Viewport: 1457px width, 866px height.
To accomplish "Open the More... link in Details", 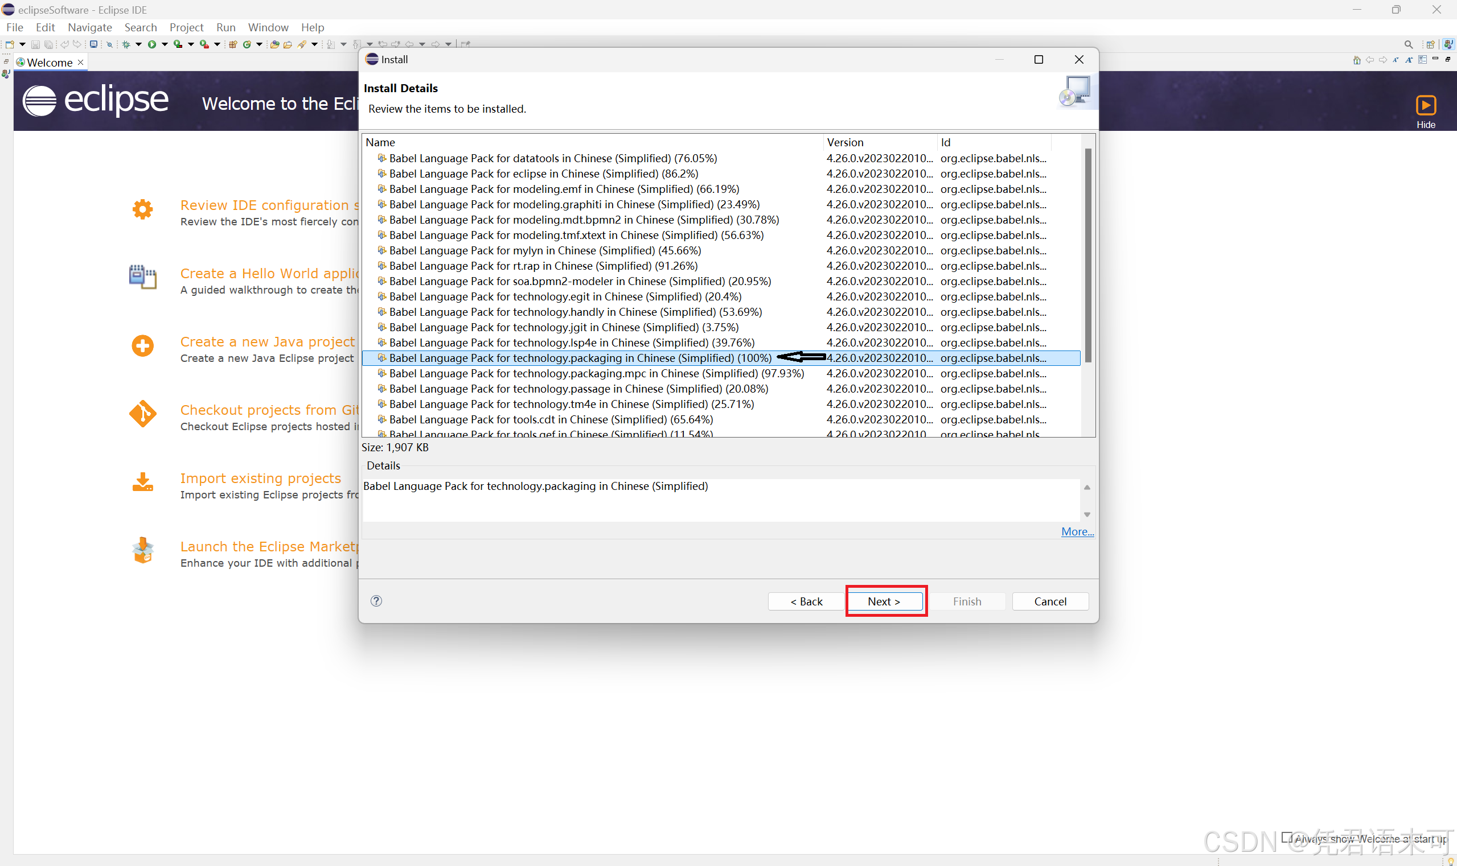I will click(1077, 531).
